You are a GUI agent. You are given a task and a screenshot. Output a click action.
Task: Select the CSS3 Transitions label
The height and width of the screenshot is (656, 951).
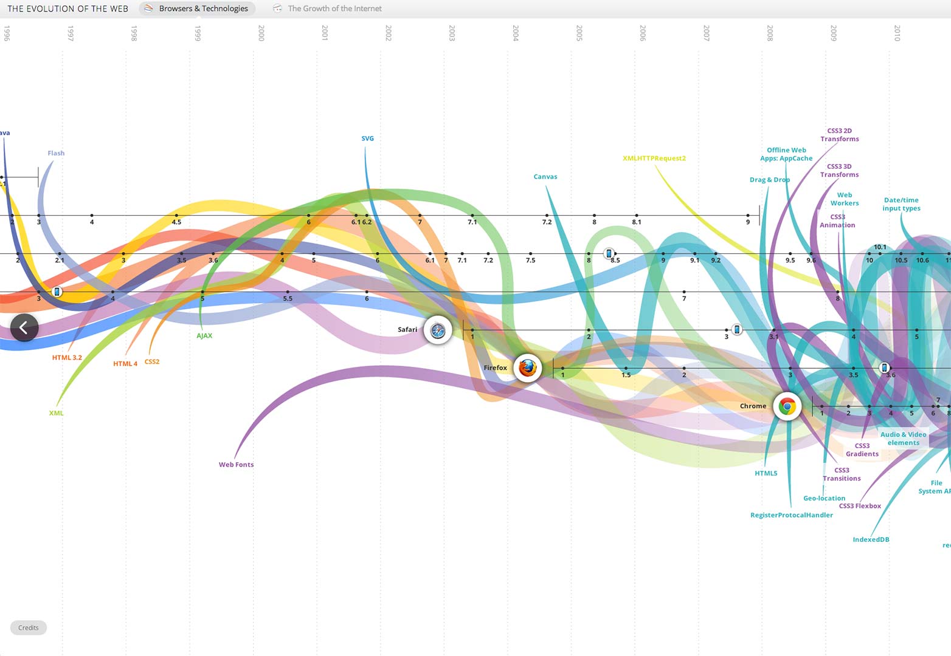(842, 474)
